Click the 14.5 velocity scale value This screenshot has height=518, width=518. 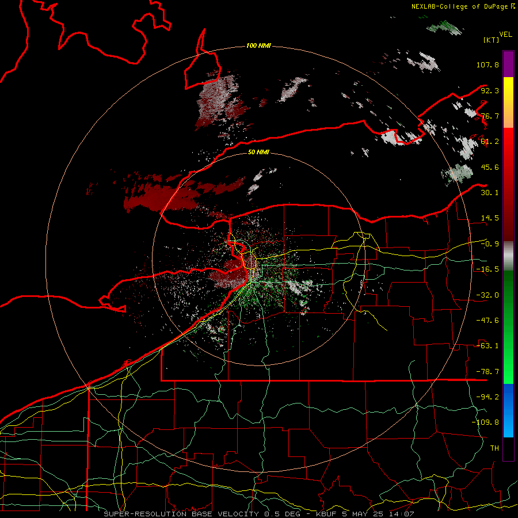pos(490,218)
